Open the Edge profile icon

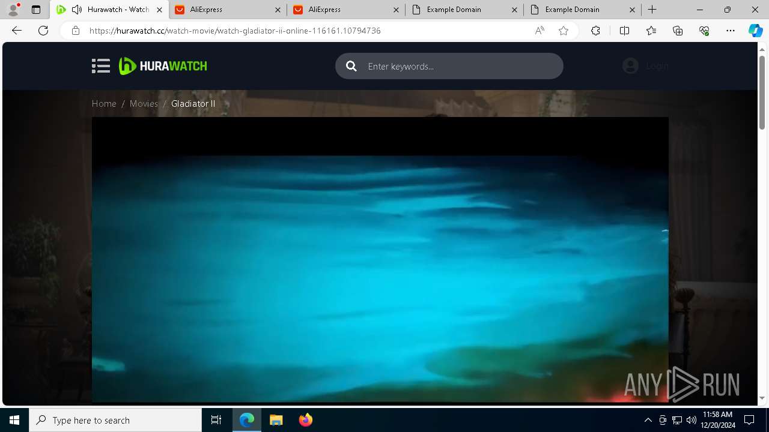click(13, 10)
